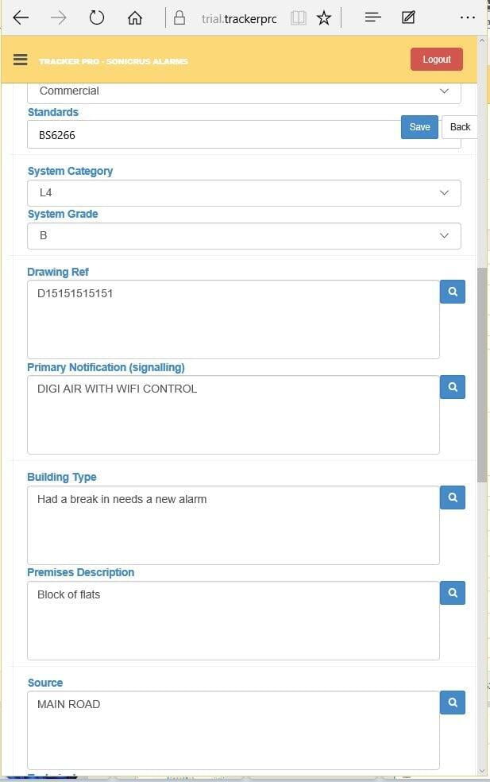490x782 pixels.
Task: Click into the Standards text field
Action: (x=214, y=135)
